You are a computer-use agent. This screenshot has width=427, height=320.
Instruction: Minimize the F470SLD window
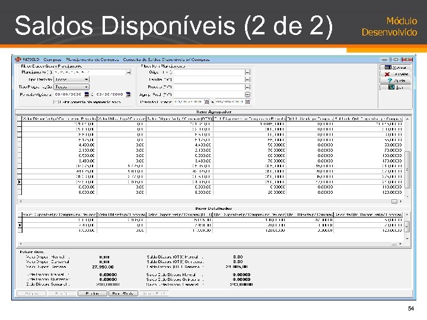pos(384,59)
